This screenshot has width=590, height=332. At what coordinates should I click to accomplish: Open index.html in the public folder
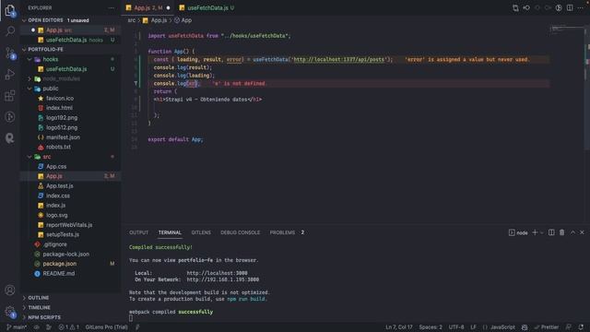[x=70, y=108]
